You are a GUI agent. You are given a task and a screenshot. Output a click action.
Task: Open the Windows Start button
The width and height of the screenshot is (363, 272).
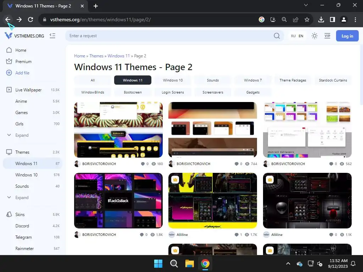click(158, 263)
